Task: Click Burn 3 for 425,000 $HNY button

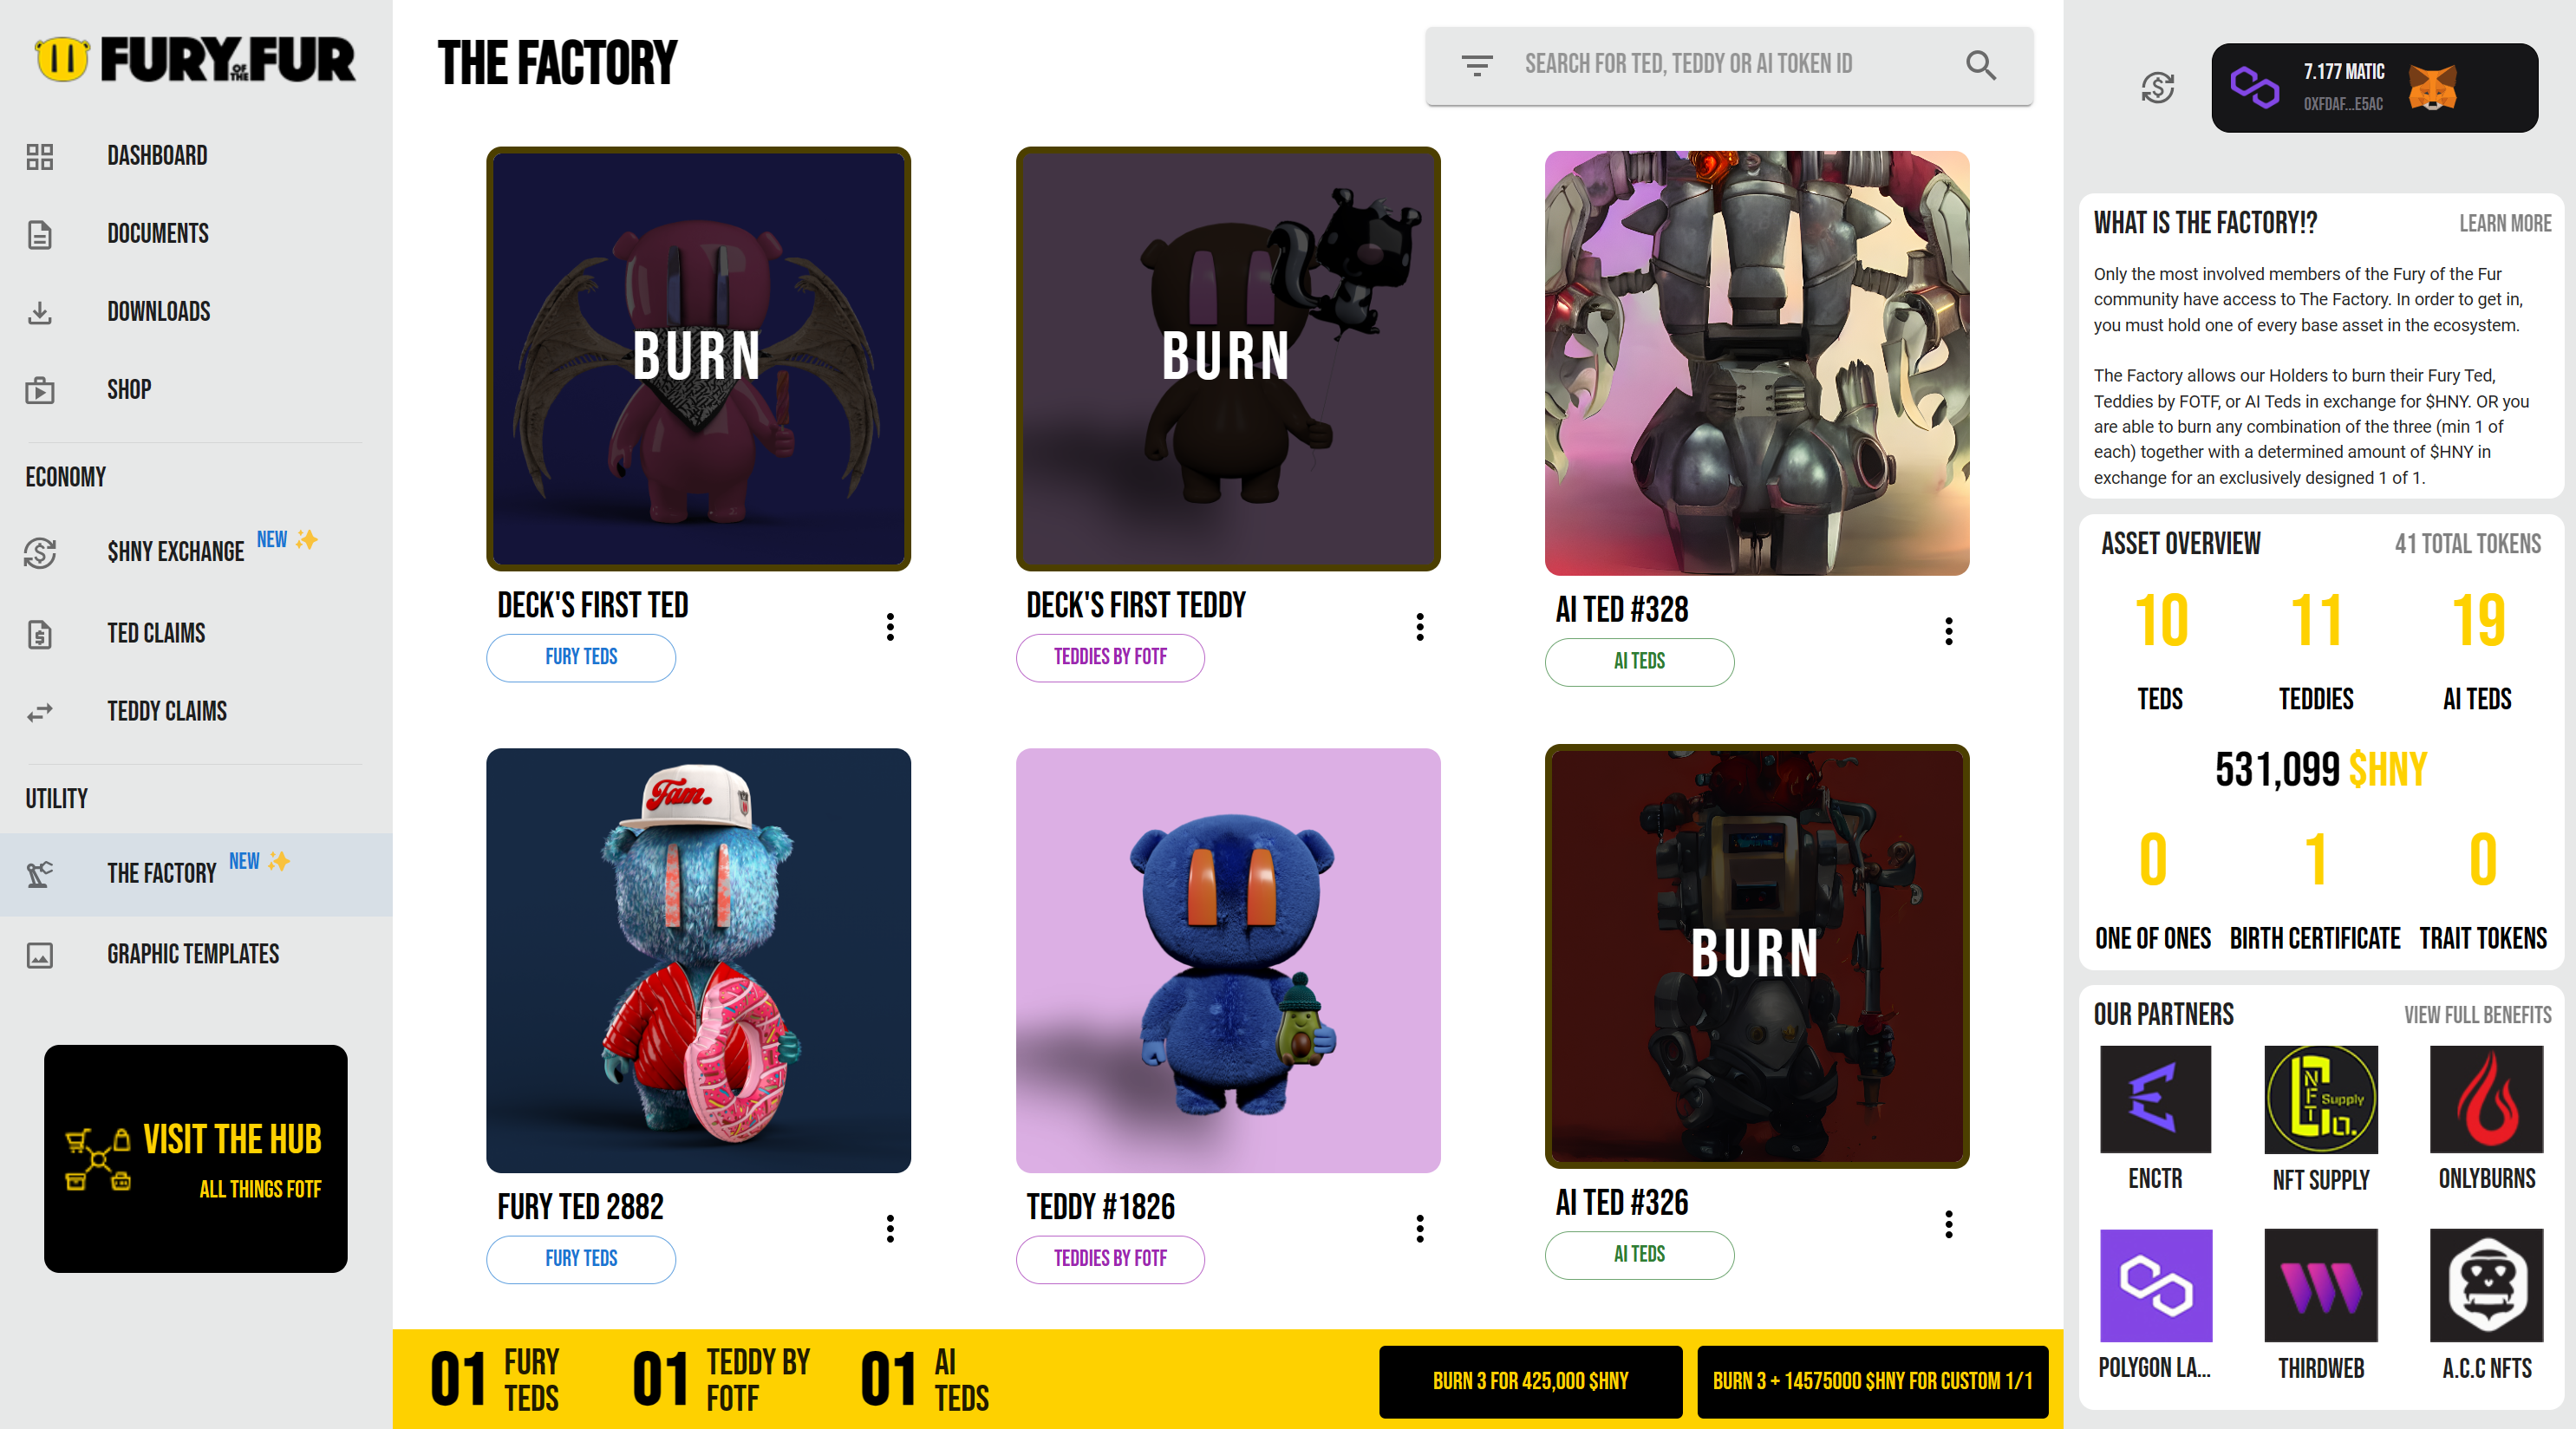Action: pyautogui.click(x=1529, y=1381)
